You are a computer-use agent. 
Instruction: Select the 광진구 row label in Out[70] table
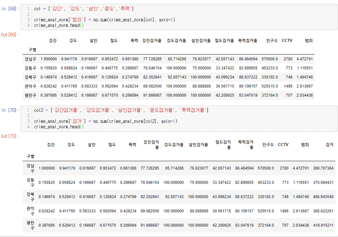[x=32, y=225]
